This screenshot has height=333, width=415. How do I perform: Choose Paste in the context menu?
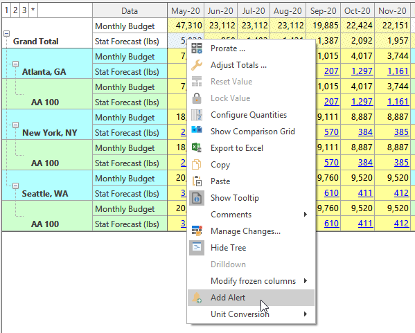coord(251,181)
